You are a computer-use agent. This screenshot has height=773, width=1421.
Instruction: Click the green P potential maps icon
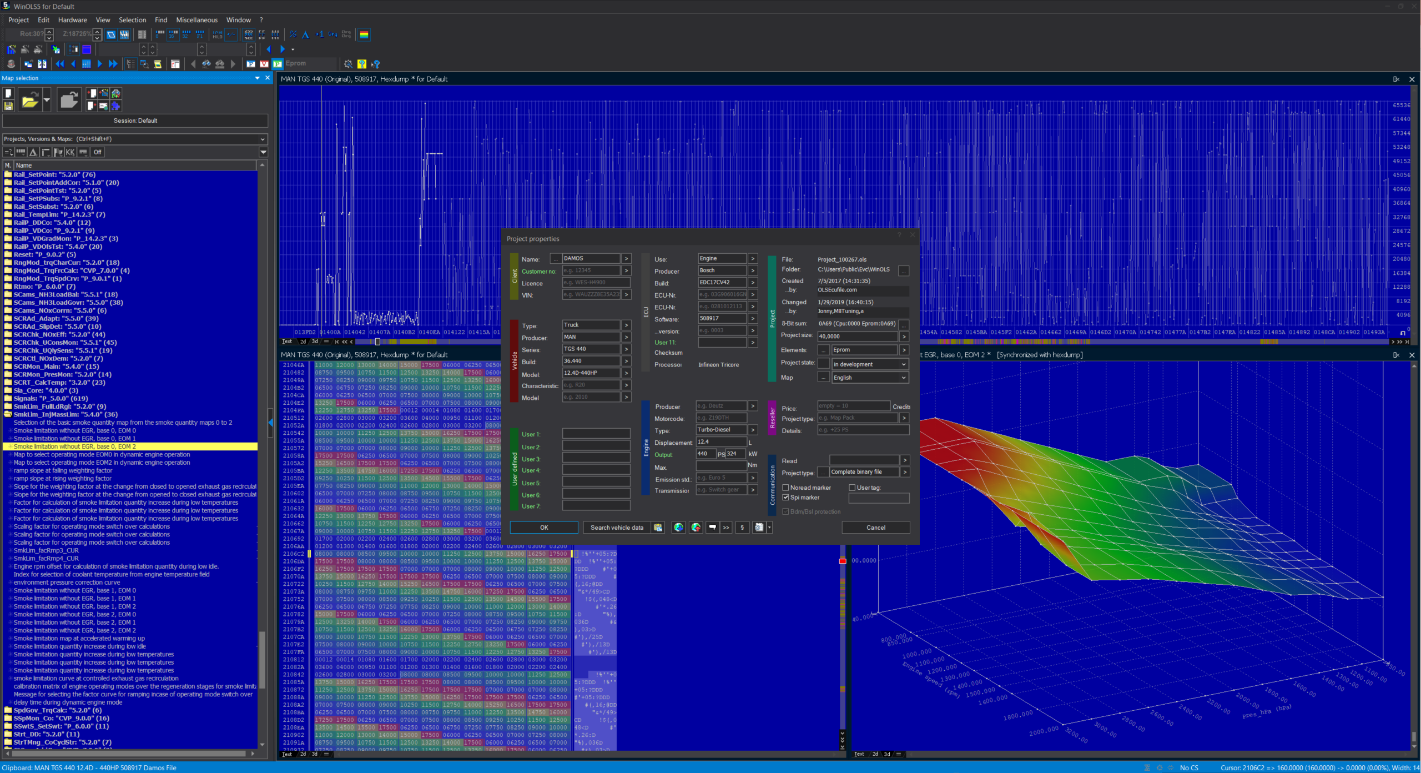[x=278, y=64]
